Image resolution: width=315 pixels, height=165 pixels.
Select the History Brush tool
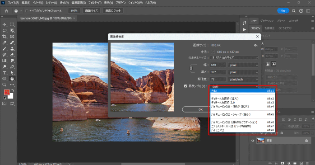pyautogui.click(x=4, y=55)
